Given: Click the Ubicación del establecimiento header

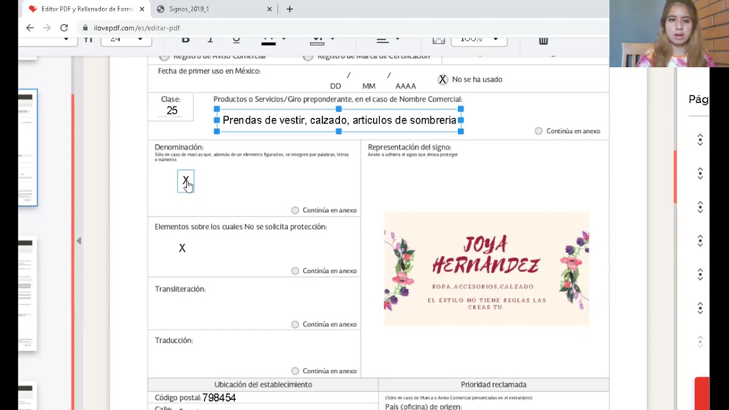Looking at the screenshot, I should click(x=263, y=384).
